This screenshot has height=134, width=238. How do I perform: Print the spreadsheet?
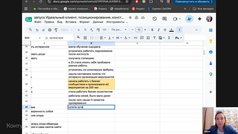50,30
